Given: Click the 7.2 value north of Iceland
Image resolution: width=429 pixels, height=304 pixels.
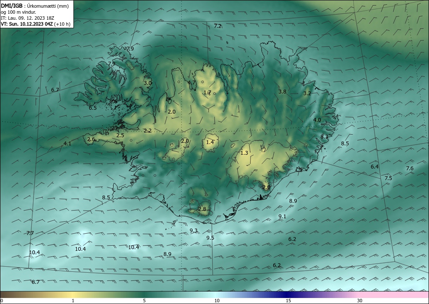Looking at the screenshot, I should (218, 26).
